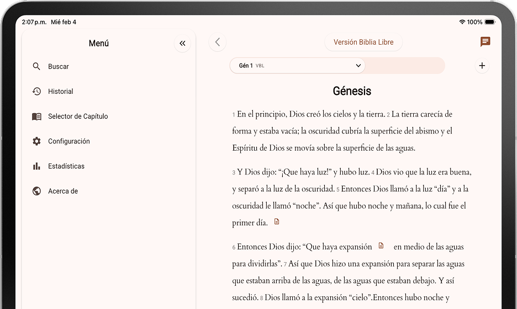Image resolution: width=517 pixels, height=309 pixels.
Task: Click the history clock icon
Action: click(x=36, y=91)
